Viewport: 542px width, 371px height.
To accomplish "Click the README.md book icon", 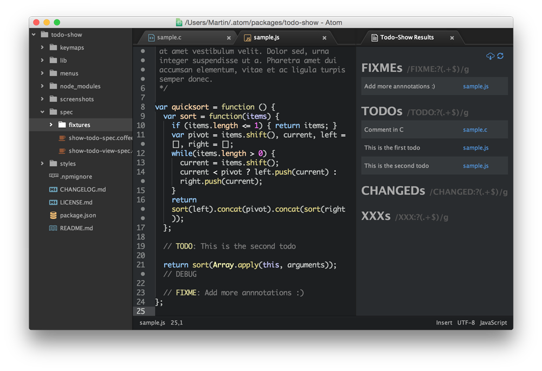I will [53, 228].
